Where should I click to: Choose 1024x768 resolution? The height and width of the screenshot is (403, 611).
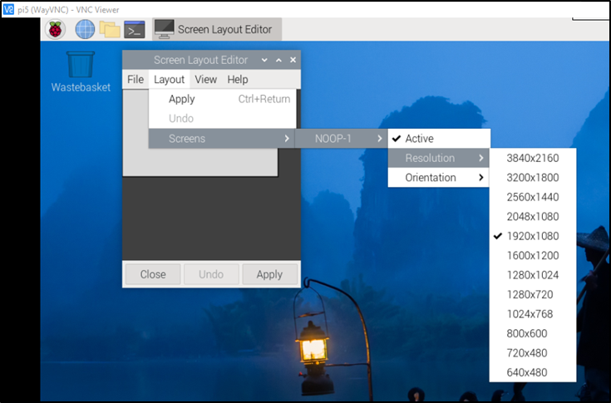(x=533, y=314)
